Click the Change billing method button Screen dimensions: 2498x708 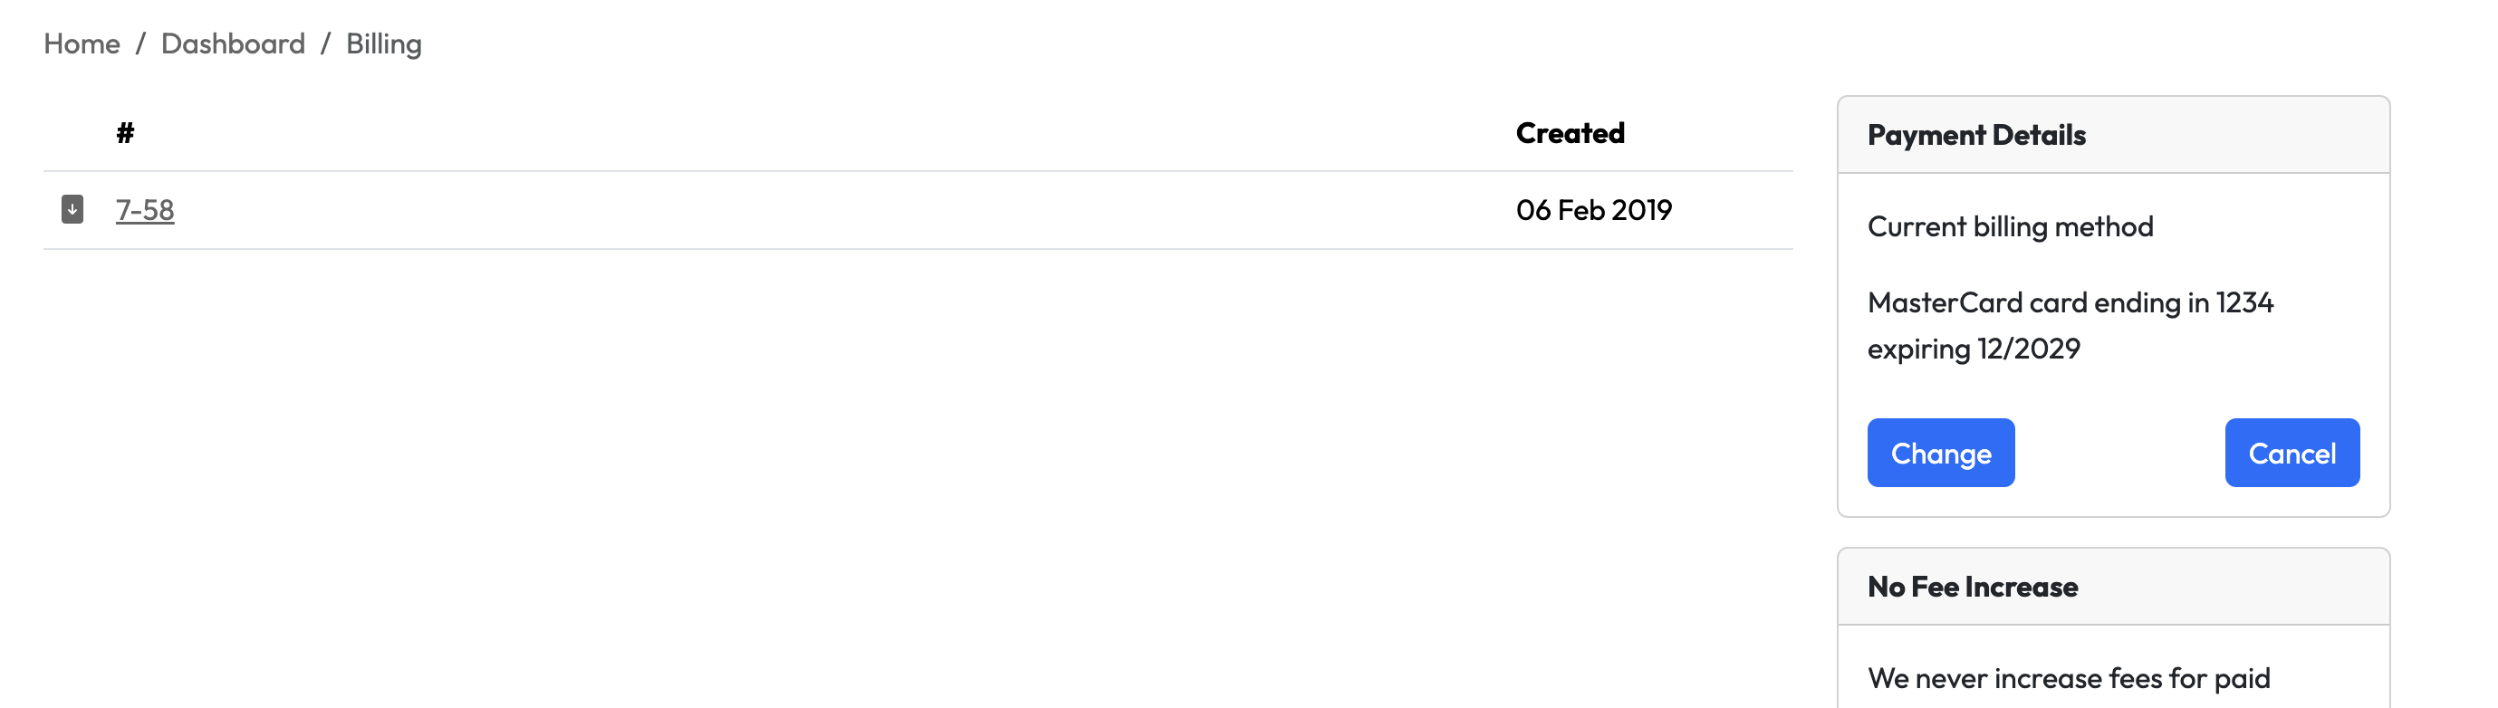point(1939,453)
